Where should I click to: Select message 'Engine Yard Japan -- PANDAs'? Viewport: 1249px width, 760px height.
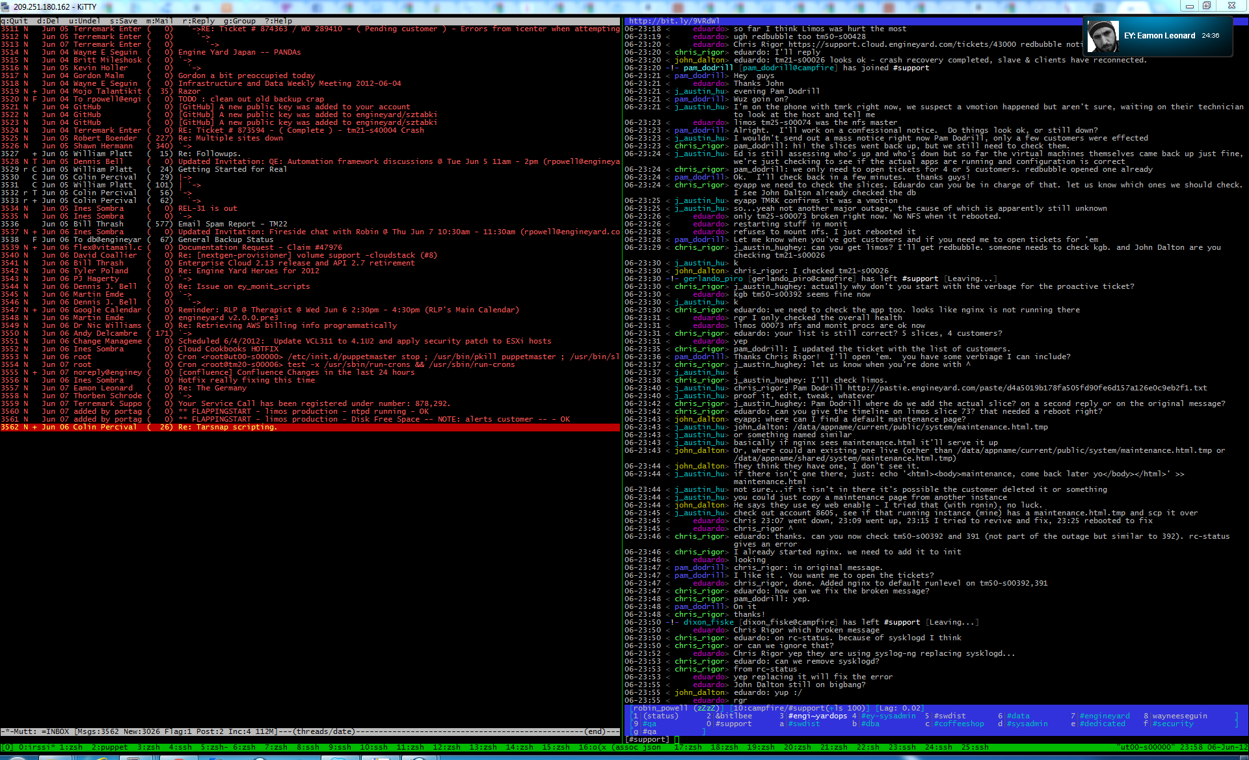(310, 52)
